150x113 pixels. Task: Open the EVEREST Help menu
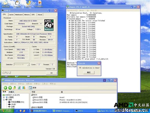click(53, 84)
